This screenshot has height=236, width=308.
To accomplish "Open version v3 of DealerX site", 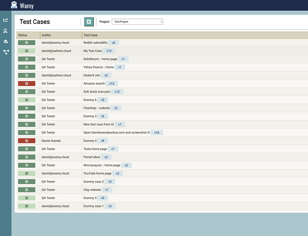I will tap(106, 76).
